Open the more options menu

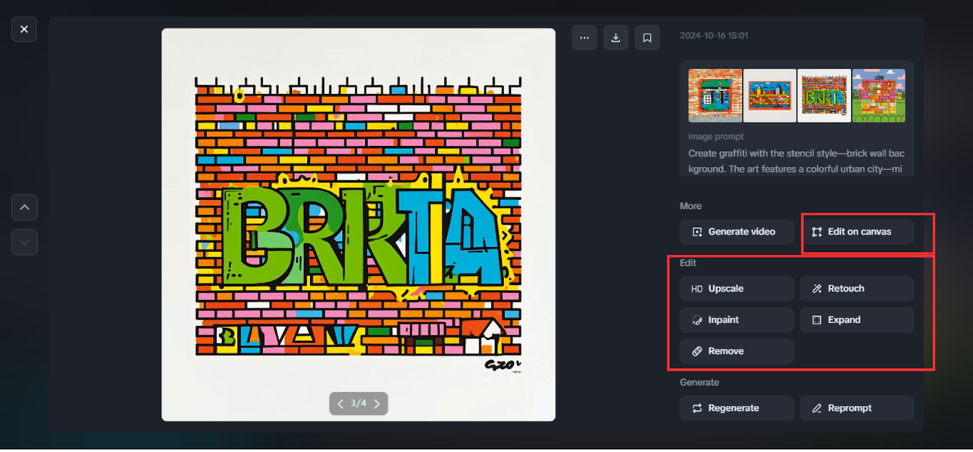click(585, 37)
